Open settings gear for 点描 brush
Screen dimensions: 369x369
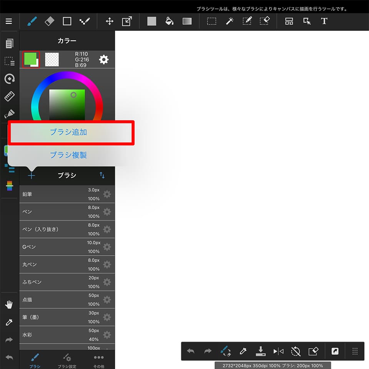[107, 300]
